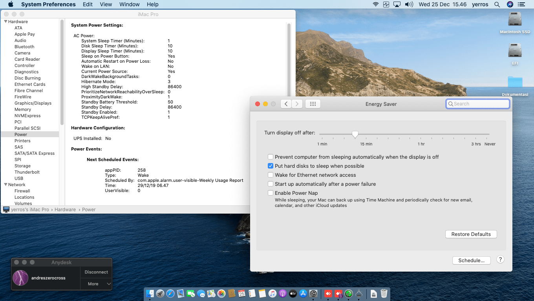
Task: Check Start up automatically after a power failure
Action: 271,184
